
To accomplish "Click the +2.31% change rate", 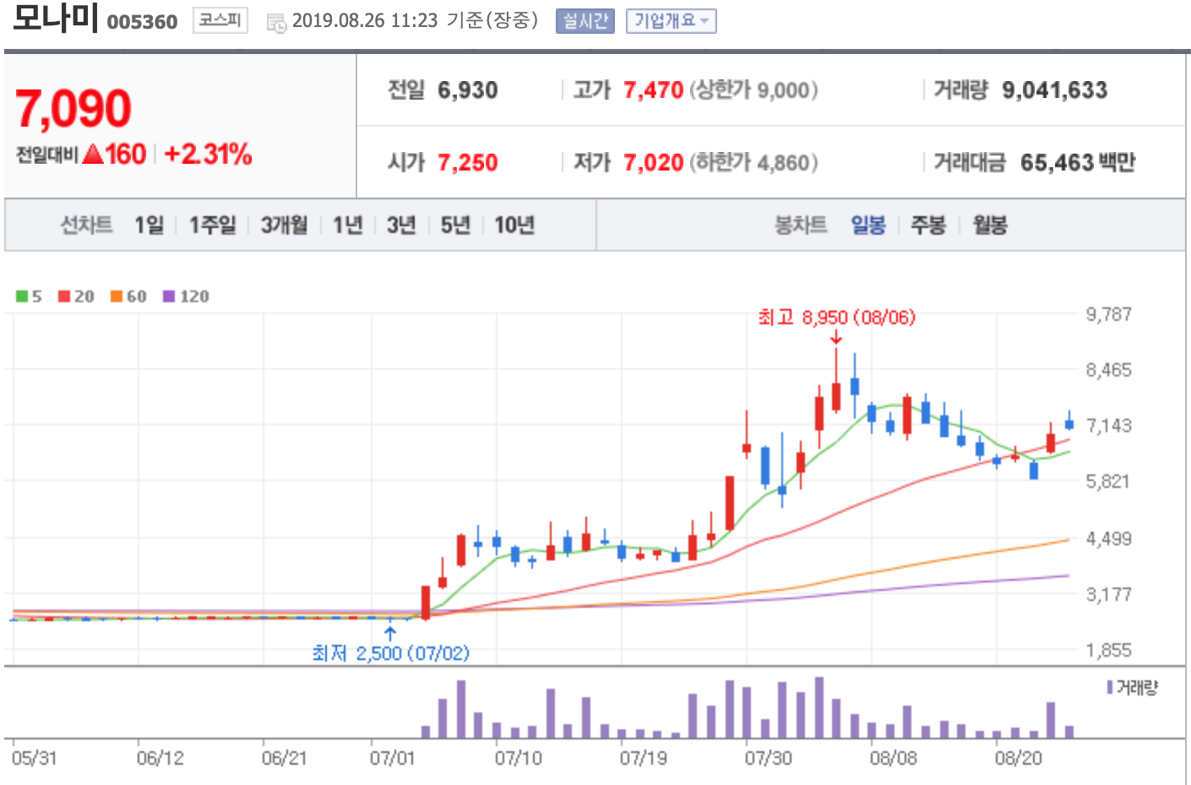I will tap(208, 154).
